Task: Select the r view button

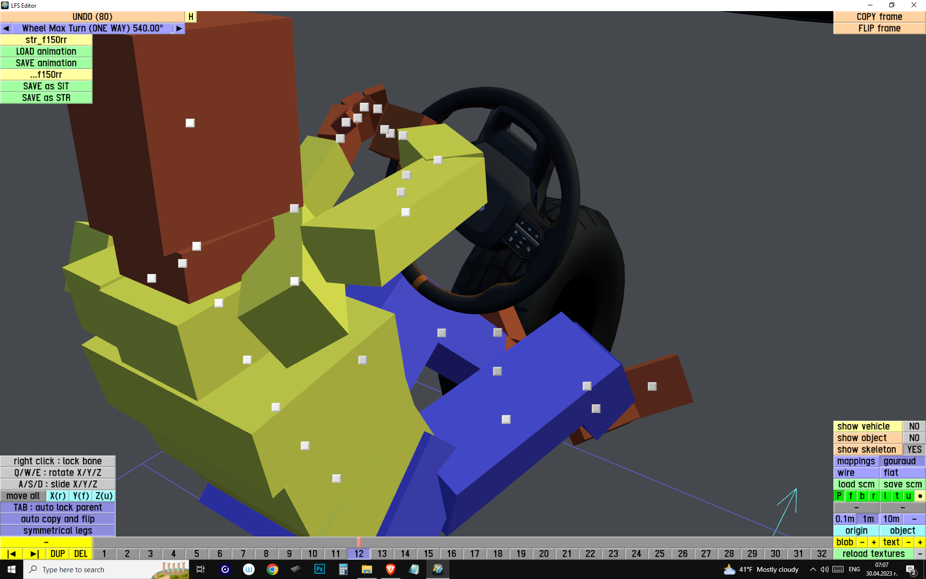Action: coord(874,496)
